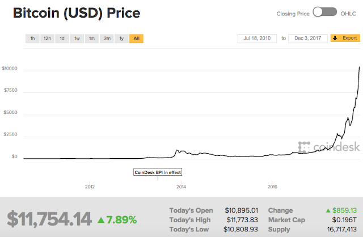
Task: Show the 1m time range
Action: pos(91,39)
